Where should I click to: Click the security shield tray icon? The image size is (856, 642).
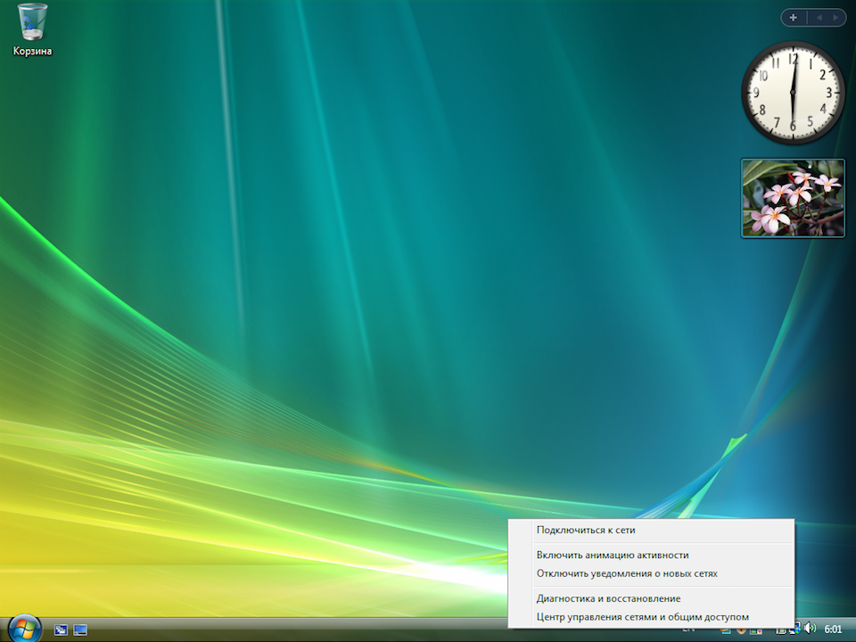click(x=741, y=630)
